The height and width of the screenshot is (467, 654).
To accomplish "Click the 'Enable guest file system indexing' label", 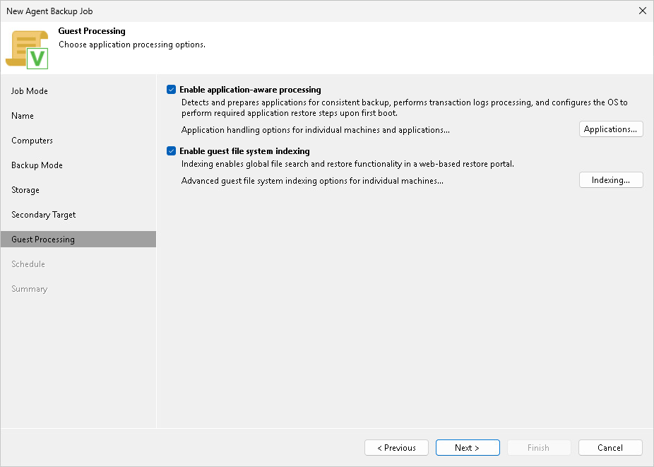I will [244, 151].
